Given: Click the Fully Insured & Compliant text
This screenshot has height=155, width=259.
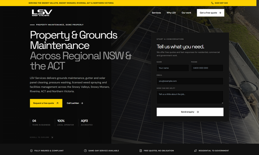Looking at the screenshot, I should pos(49,150).
